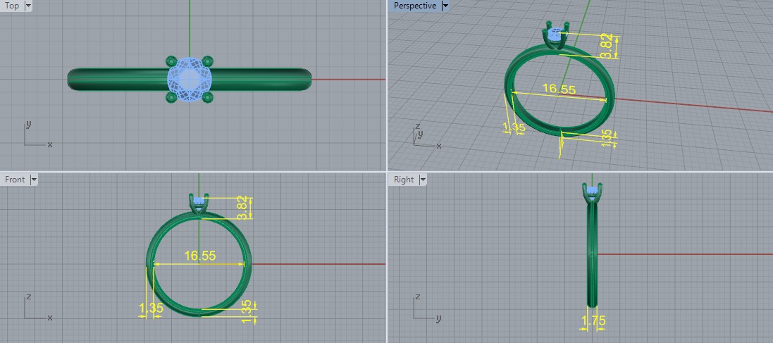Select the blue gemstone in Top view
The width and height of the screenshot is (773, 343).
(190, 79)
